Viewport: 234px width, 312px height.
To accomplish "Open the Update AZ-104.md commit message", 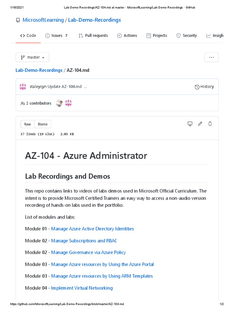I will [65, 87].
